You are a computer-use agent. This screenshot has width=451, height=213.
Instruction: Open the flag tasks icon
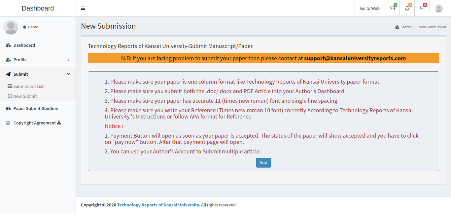[422, 8]
